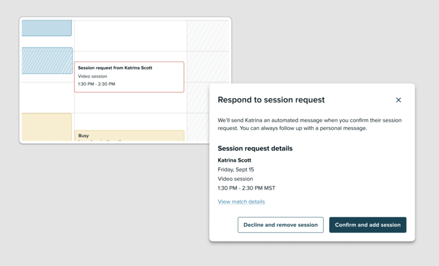
Task: Click Video session text in calendar card
Action: (93, 76)
